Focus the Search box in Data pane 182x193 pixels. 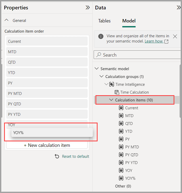click(x=137, y=55)
